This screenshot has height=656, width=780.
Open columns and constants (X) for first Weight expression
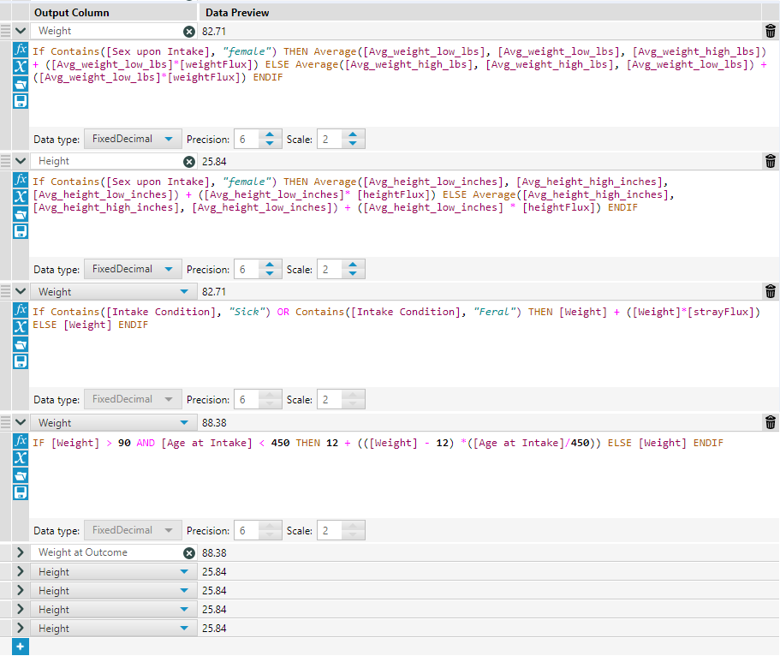click(x=21, y=66)
